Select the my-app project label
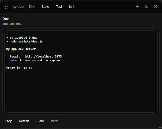This screenshot has height=129, width=162. click(x=17, y=7)
